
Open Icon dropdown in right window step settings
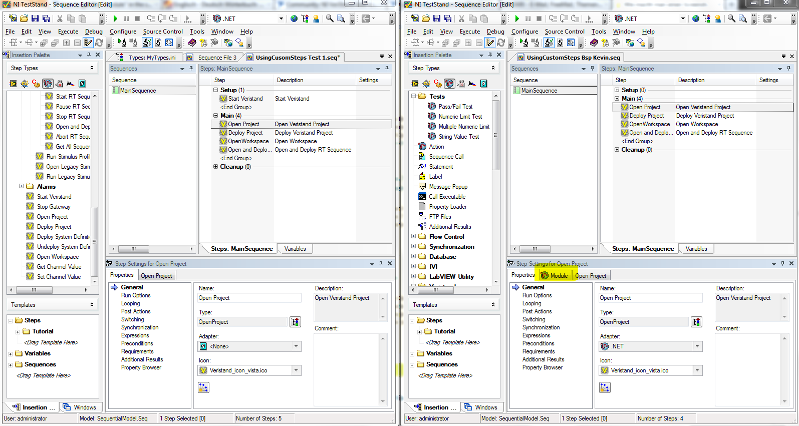click(697, 370)
